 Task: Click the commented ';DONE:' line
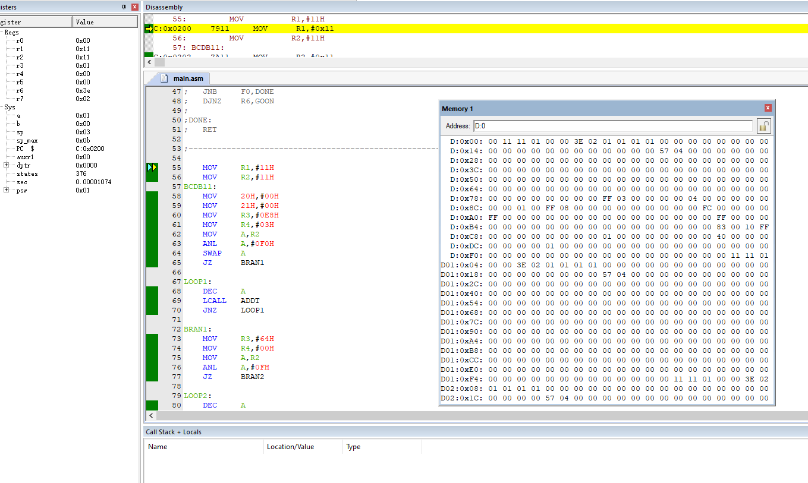(197, 120)
